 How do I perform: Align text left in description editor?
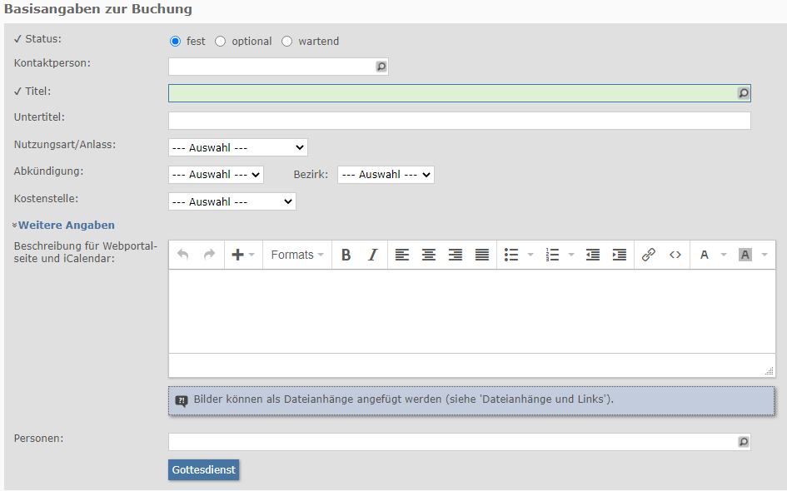tap(402, 255)
